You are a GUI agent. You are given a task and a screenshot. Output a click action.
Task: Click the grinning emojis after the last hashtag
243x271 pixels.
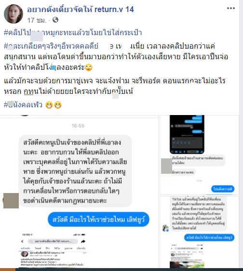[x=54, y=105]
